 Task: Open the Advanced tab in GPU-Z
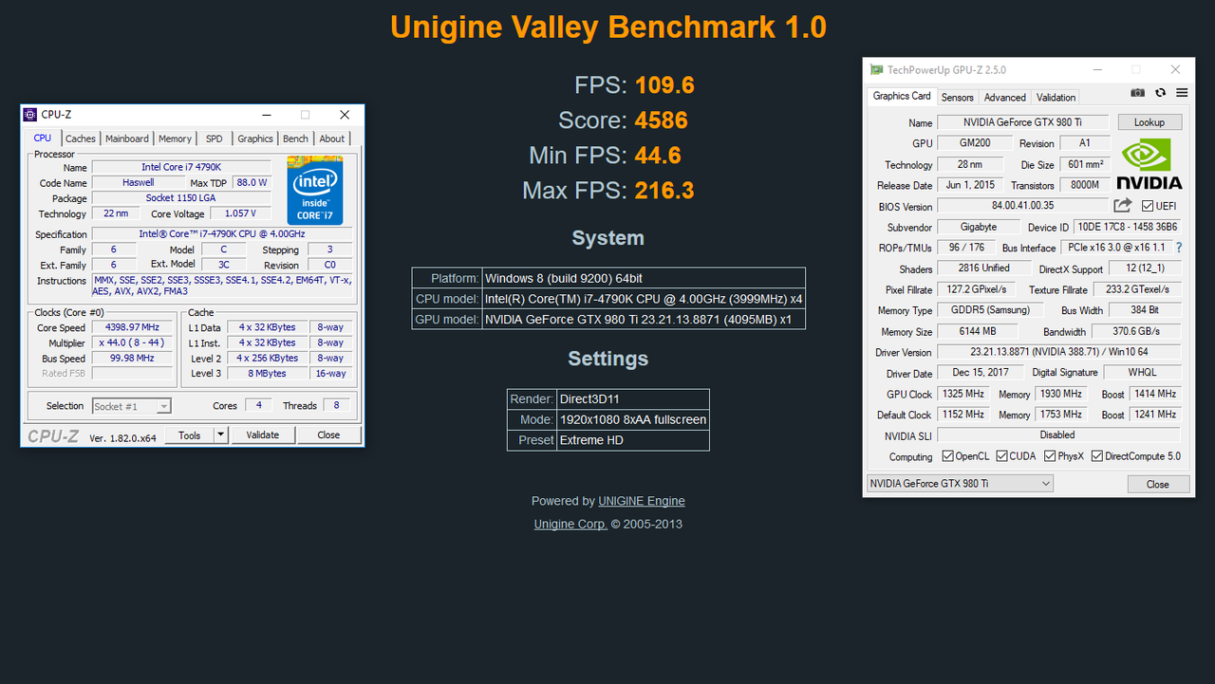pos(1005,98)
